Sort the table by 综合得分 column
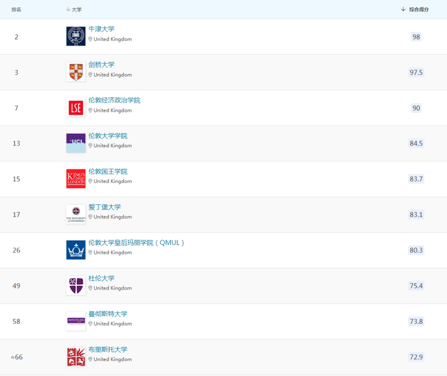Viewport: 447px width, 376px height. [415, 9]
